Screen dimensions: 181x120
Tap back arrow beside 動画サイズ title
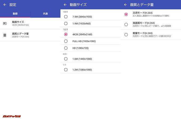point(65,5)
